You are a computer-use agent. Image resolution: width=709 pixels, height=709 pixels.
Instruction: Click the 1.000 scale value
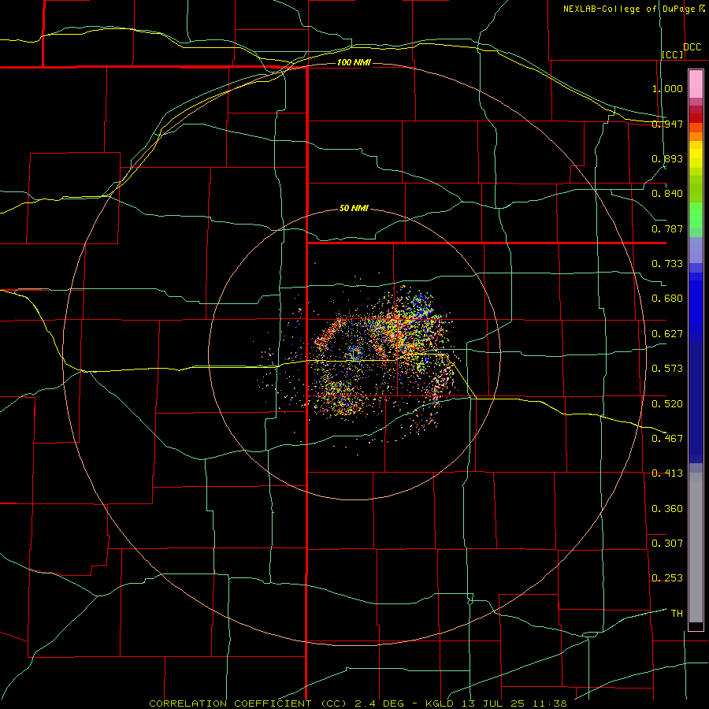coord(667,88)
